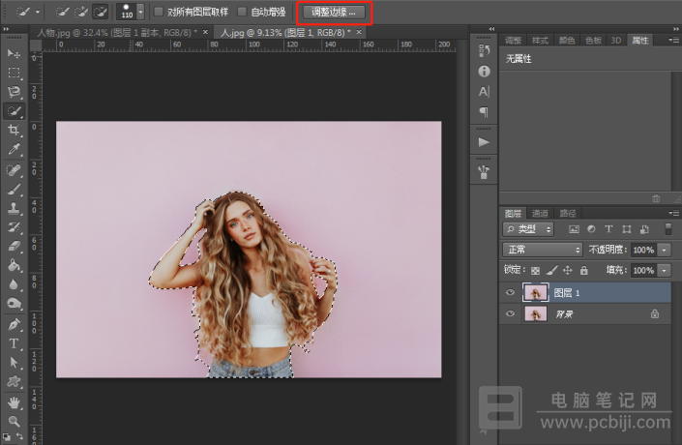Screen dimensions: 682x445
Task: Select the Crop tool
Action: 14,130
